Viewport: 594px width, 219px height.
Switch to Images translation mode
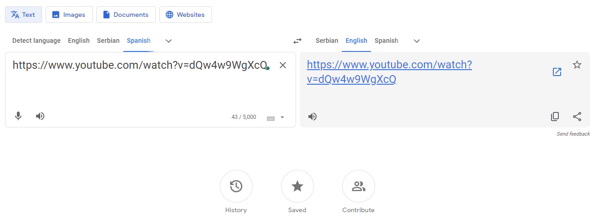[x=69, y=15]
